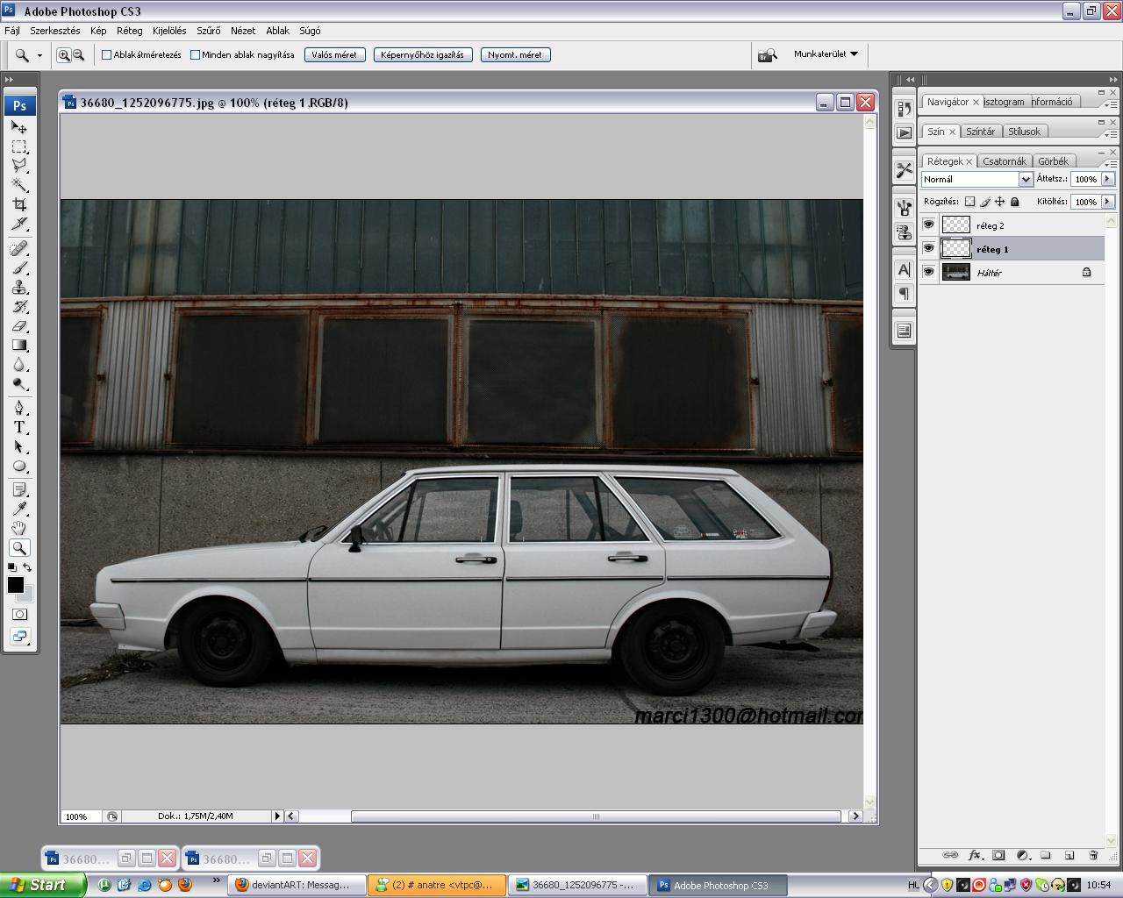The image size is (1123, 898).
Task: Select the Gradient tool
Action: [19, 346]
